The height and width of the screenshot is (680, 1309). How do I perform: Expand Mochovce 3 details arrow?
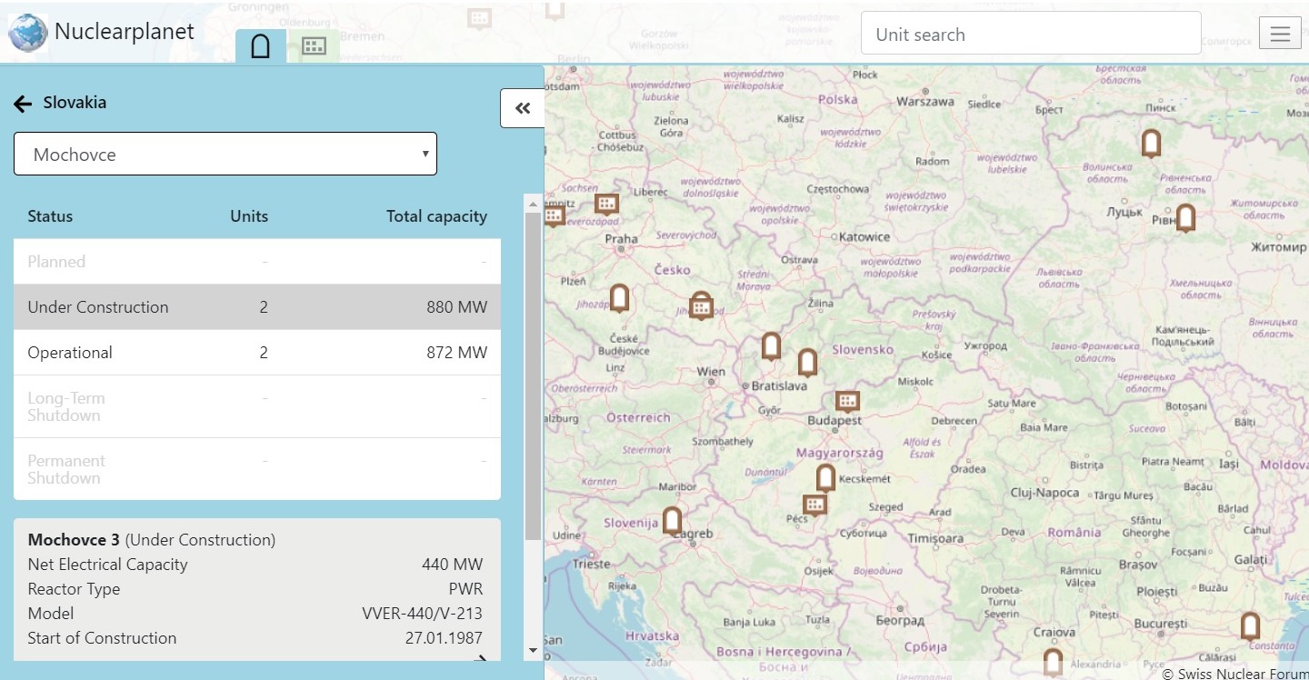click(481, 659)
